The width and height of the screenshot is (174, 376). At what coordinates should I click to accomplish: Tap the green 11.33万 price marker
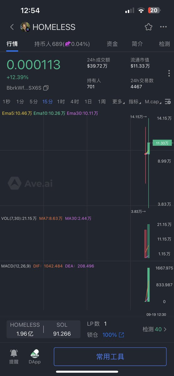[x=162, y=143]
